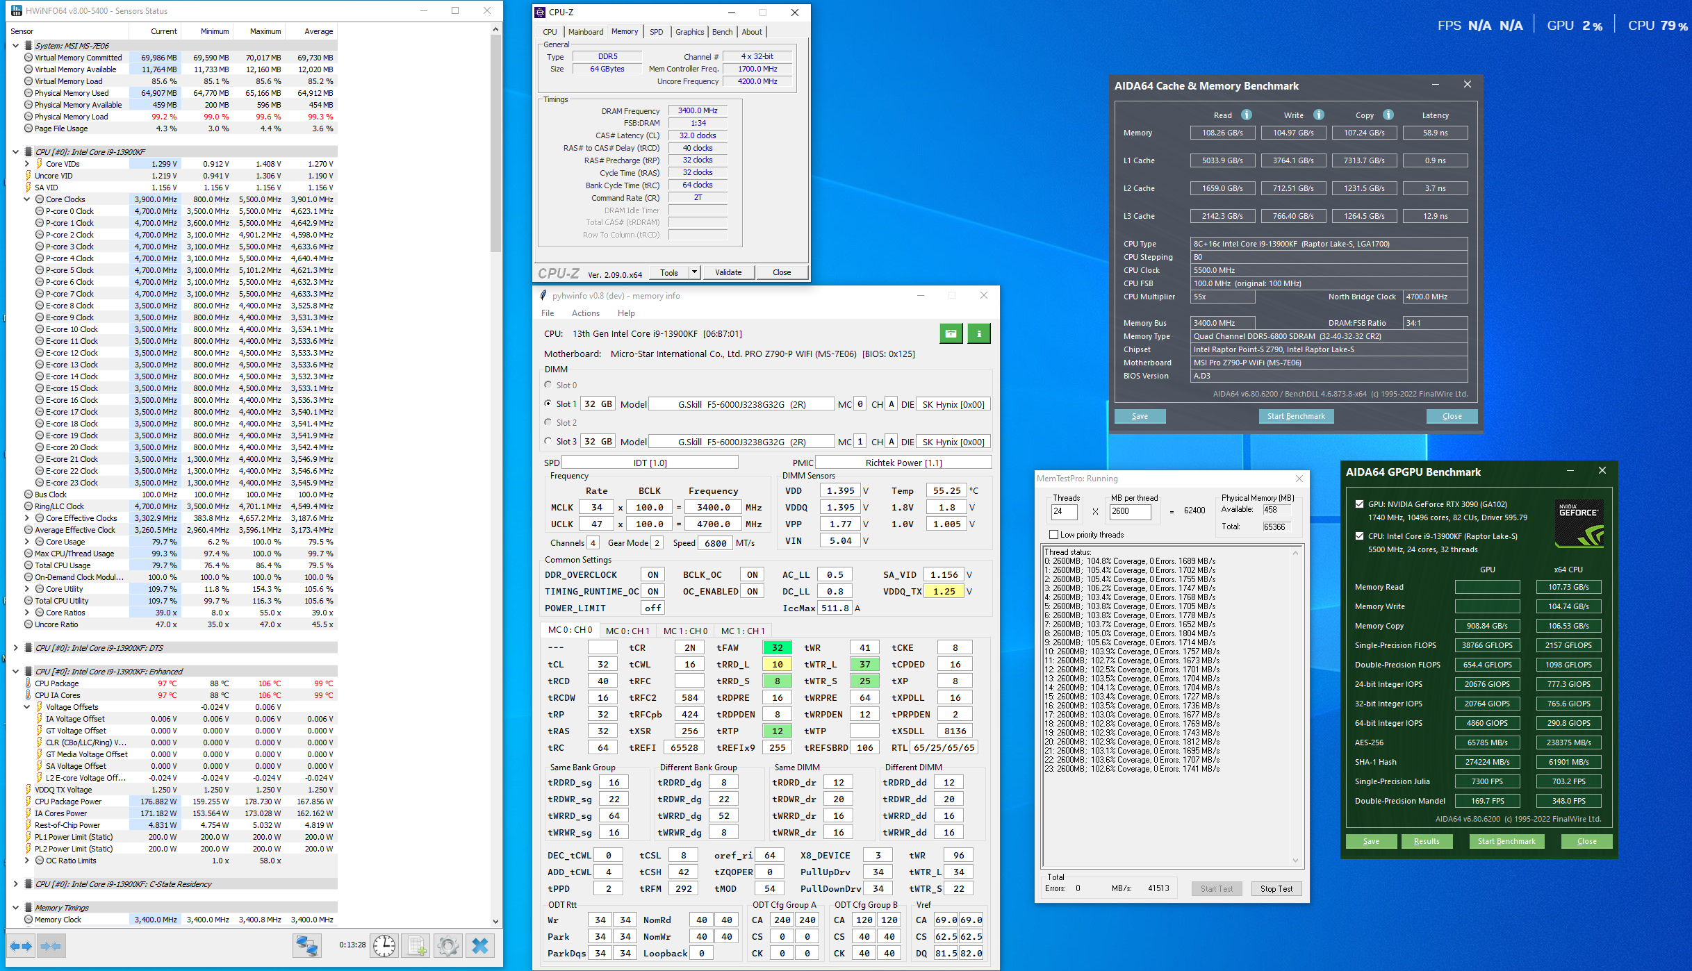Expand the Core VIDs tree node
Screen dimensions: 1692x971
pos(27,164)
